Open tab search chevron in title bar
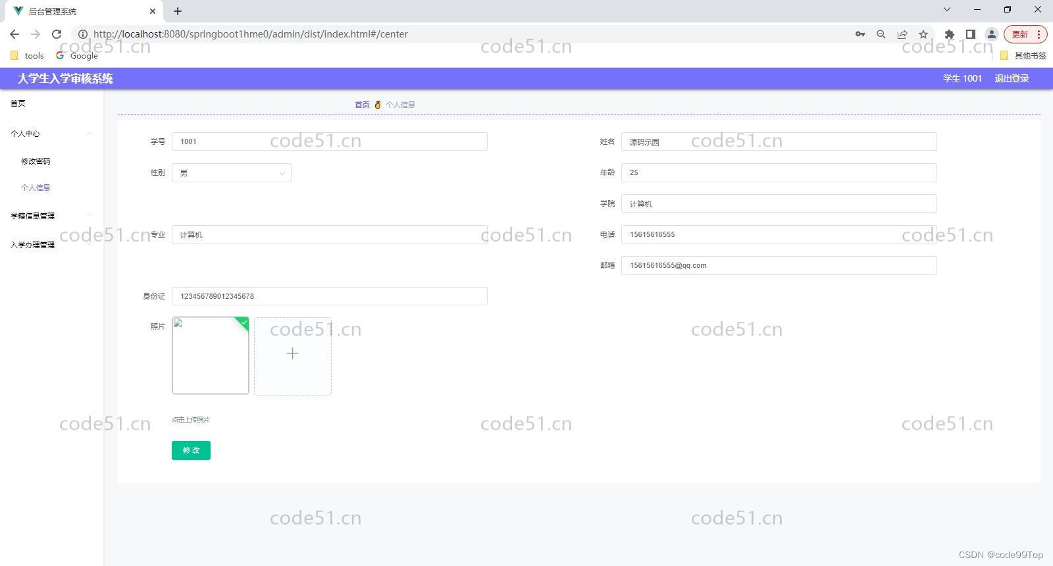 [946, 10]
